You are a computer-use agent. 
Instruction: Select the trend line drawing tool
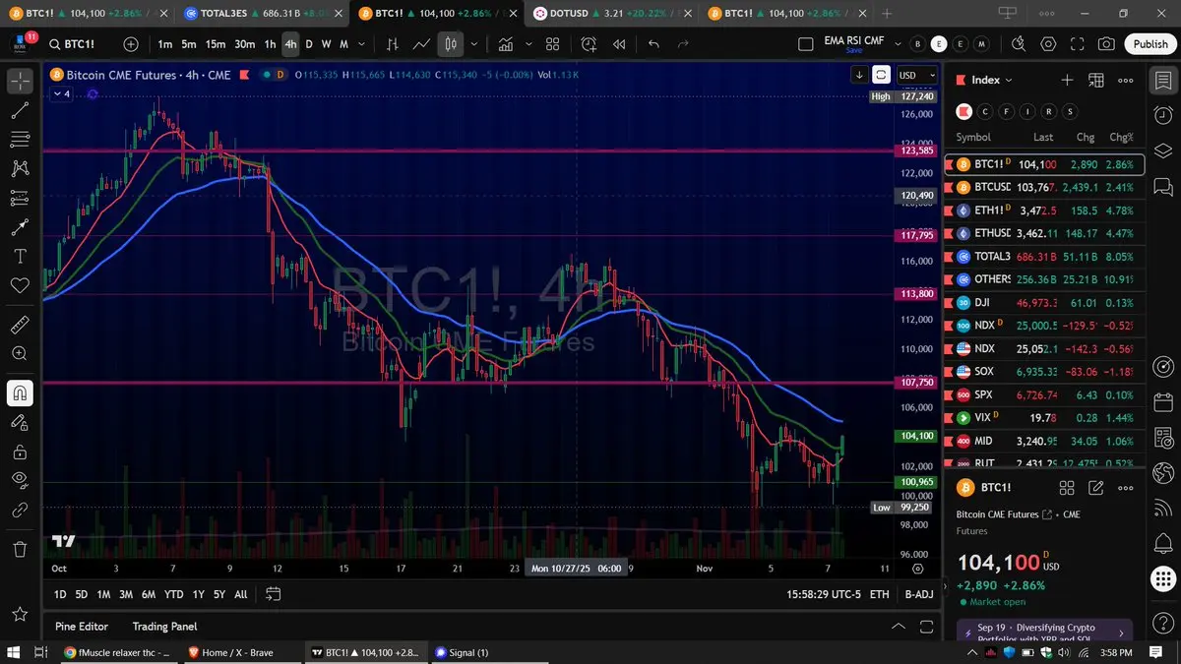click(x=20, y=111)
